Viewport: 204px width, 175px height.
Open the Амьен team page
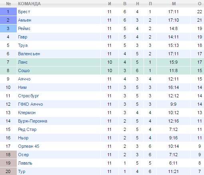[x=24, y=20]
